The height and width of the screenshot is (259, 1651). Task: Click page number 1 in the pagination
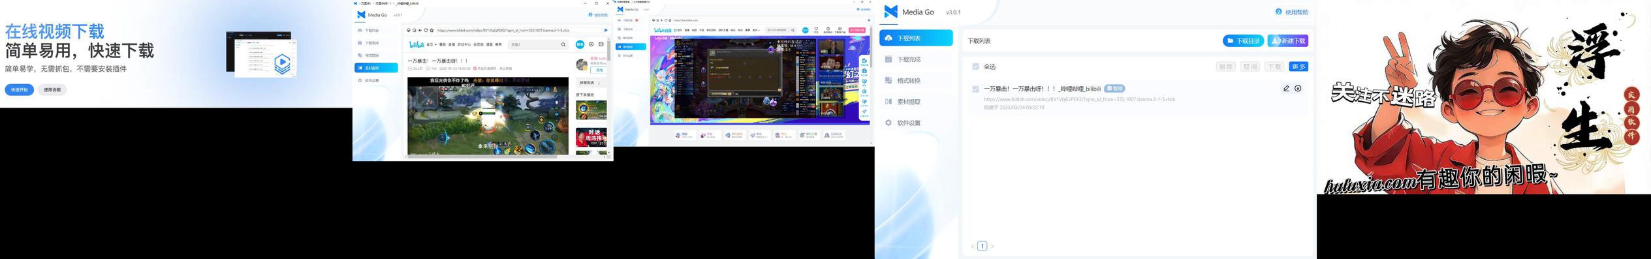(982, 246)
